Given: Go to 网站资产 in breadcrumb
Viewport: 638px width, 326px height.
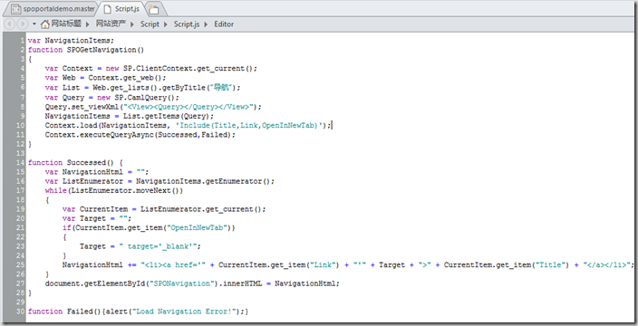Looking at the screenshot, I should [x=111, y=24].
